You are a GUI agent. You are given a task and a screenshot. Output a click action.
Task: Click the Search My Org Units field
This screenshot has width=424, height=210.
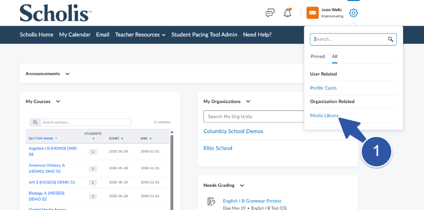pos(254,116)
